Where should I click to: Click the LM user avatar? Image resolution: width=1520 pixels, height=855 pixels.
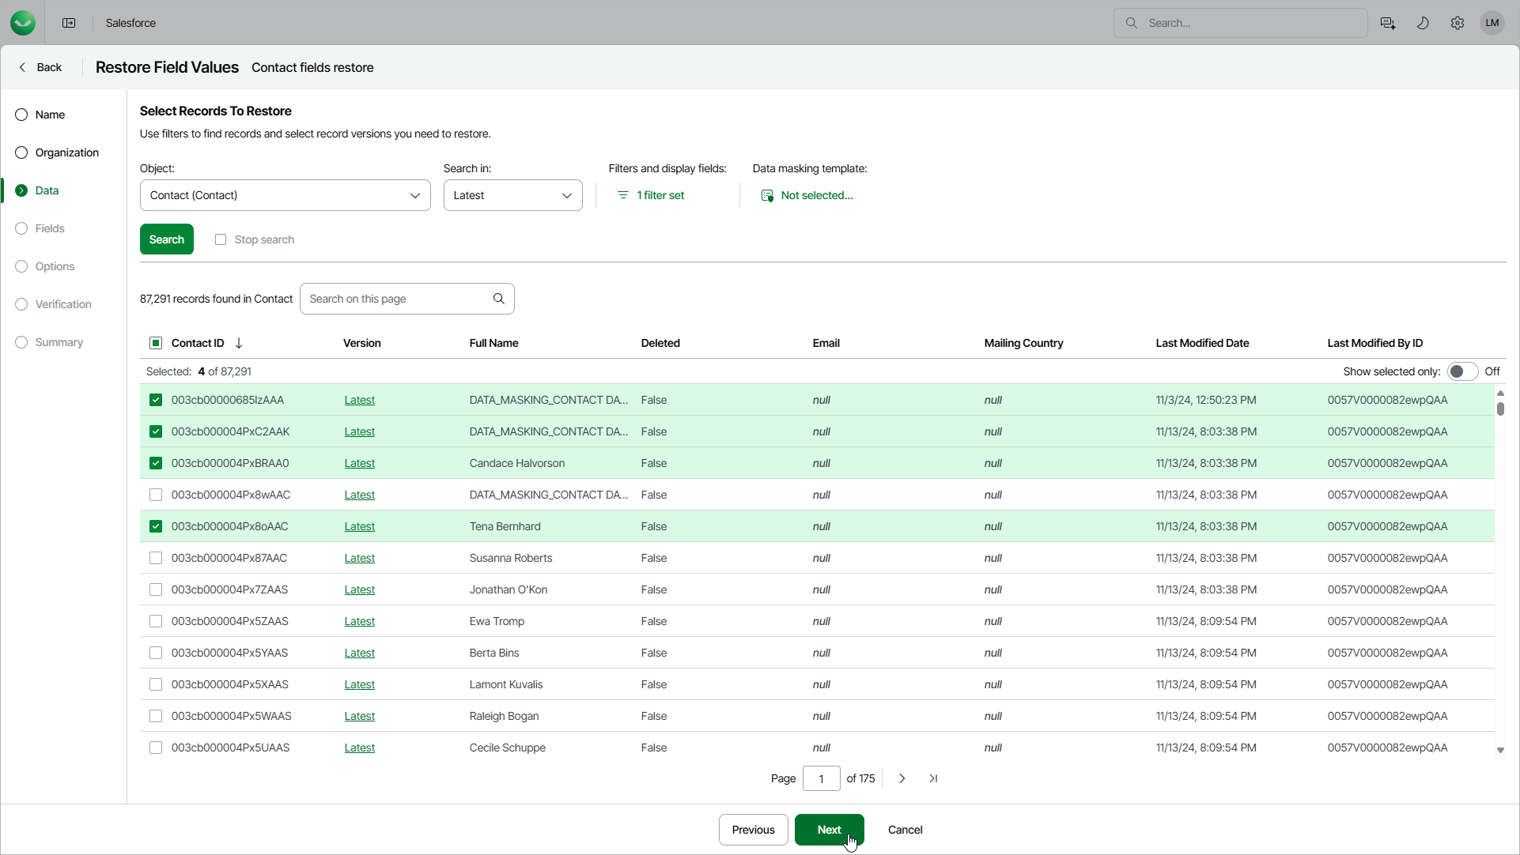pos(1492,23)
